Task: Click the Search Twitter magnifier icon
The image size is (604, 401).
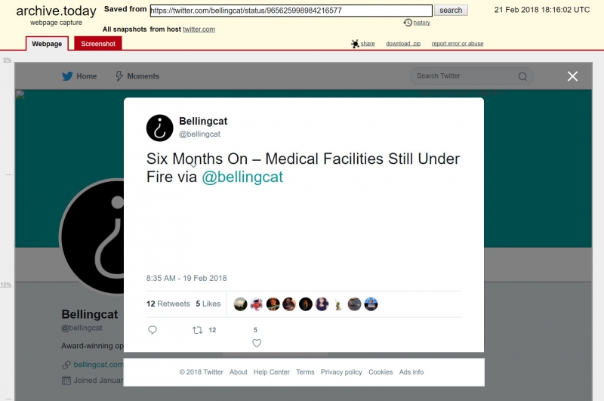Action: pyautogui.click(x=522, y=76)
